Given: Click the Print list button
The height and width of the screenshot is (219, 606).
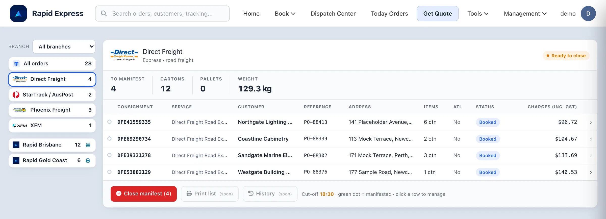Looking at the screenshot, I should coord(210,194).
